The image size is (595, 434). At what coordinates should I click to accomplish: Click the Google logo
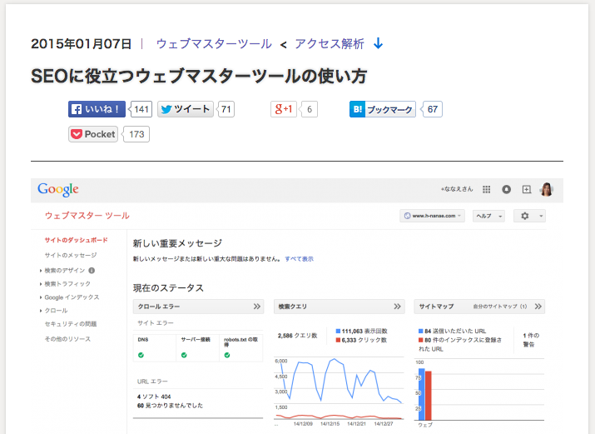click(58, 189)
